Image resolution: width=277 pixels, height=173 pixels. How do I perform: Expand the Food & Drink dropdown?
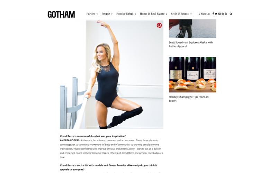point(126,14)
